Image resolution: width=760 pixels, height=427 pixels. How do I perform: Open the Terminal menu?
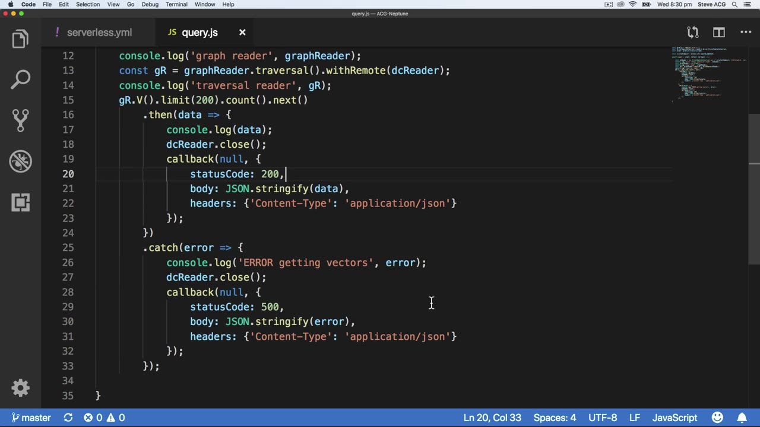(x=176, y=4)
